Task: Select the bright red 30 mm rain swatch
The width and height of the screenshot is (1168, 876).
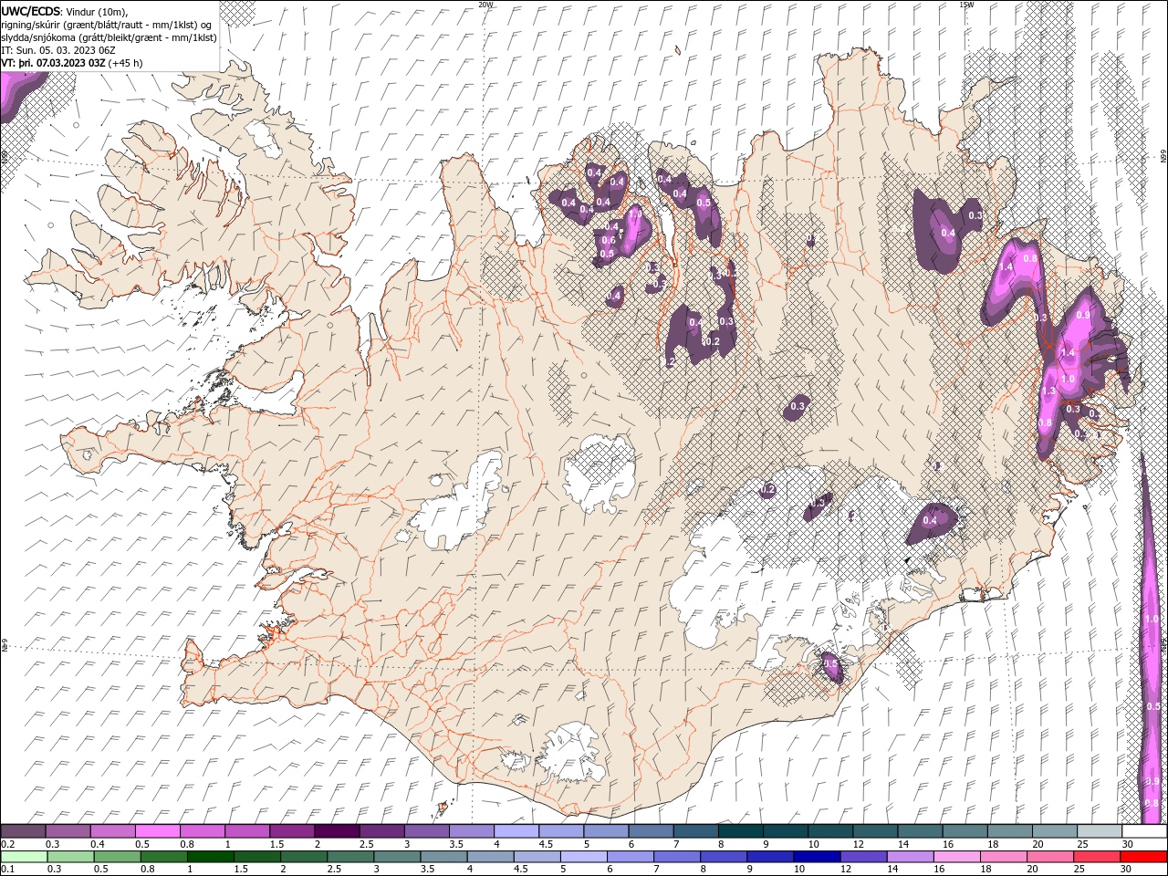Action: [x=1143, y=856]
